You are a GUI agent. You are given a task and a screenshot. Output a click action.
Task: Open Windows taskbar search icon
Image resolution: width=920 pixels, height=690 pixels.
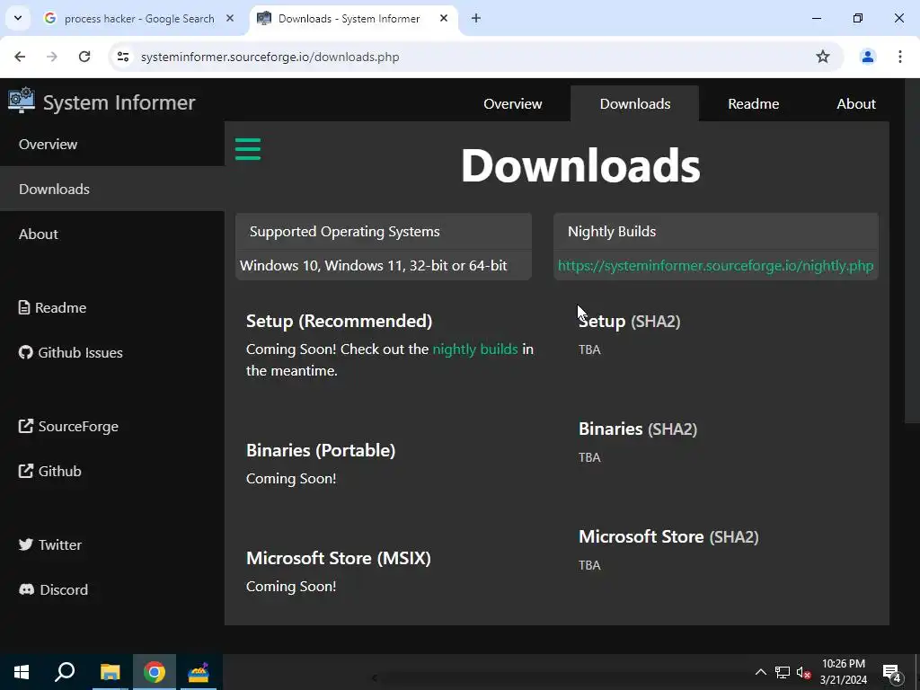click(65, 672)
